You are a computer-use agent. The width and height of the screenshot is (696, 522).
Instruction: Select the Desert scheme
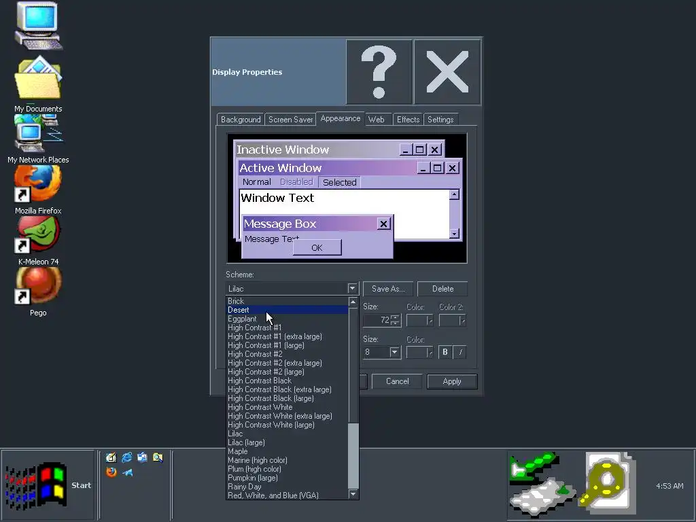288,310
